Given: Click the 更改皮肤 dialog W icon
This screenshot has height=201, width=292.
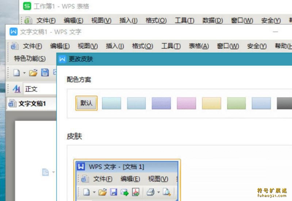Looking at the screenshot, I should 62,59.
